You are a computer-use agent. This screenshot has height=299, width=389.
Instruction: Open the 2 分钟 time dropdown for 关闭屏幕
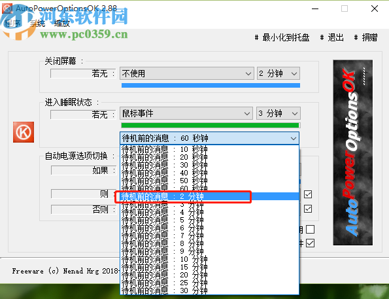click(x=279, y=73)
